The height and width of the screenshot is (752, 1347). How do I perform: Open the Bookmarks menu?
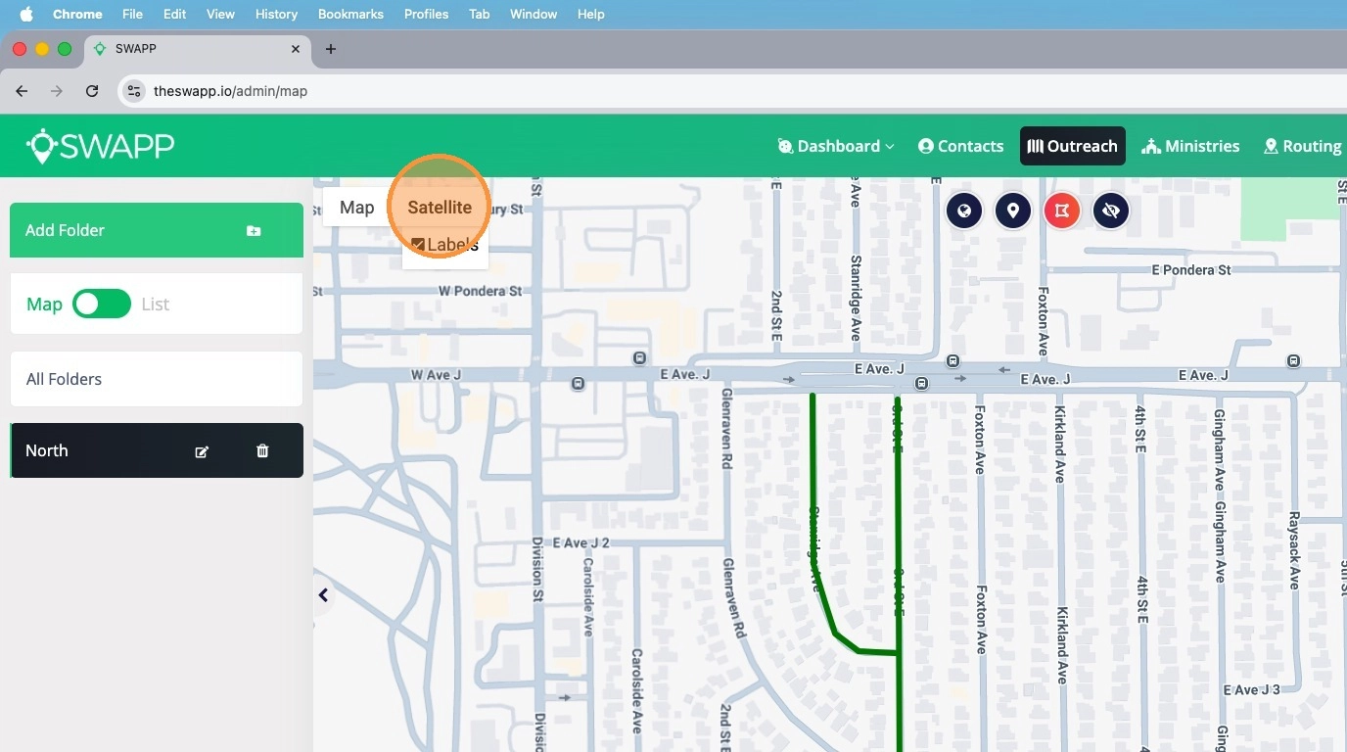(350, 14)
